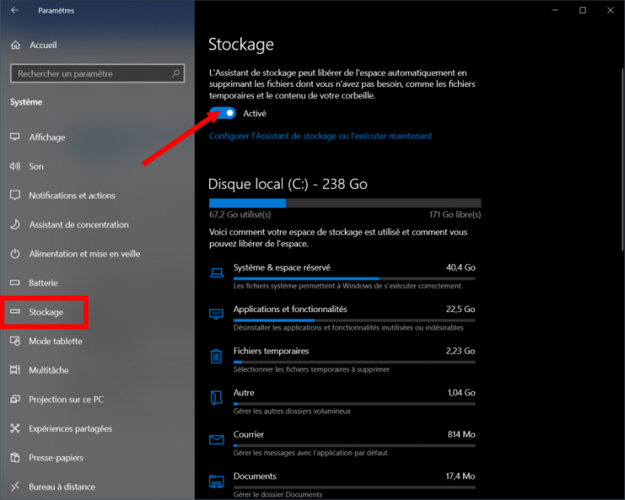The height and width of the screenshot is (500, 625).
Task: Disable the Assistant de stockage toggle
Action: [223, 114]
